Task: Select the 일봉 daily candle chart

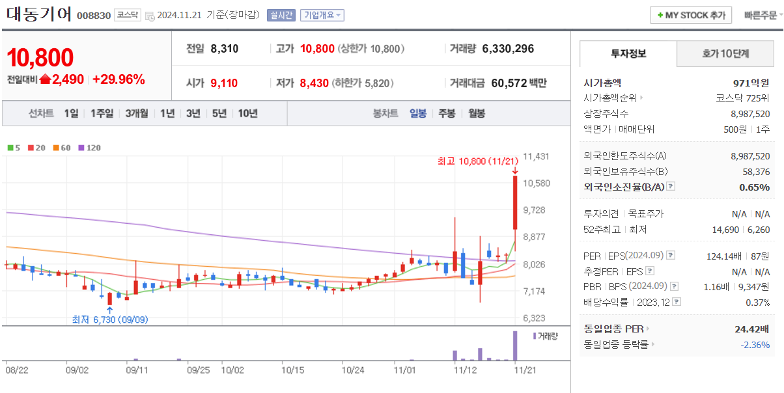Action: coord(418,113)
